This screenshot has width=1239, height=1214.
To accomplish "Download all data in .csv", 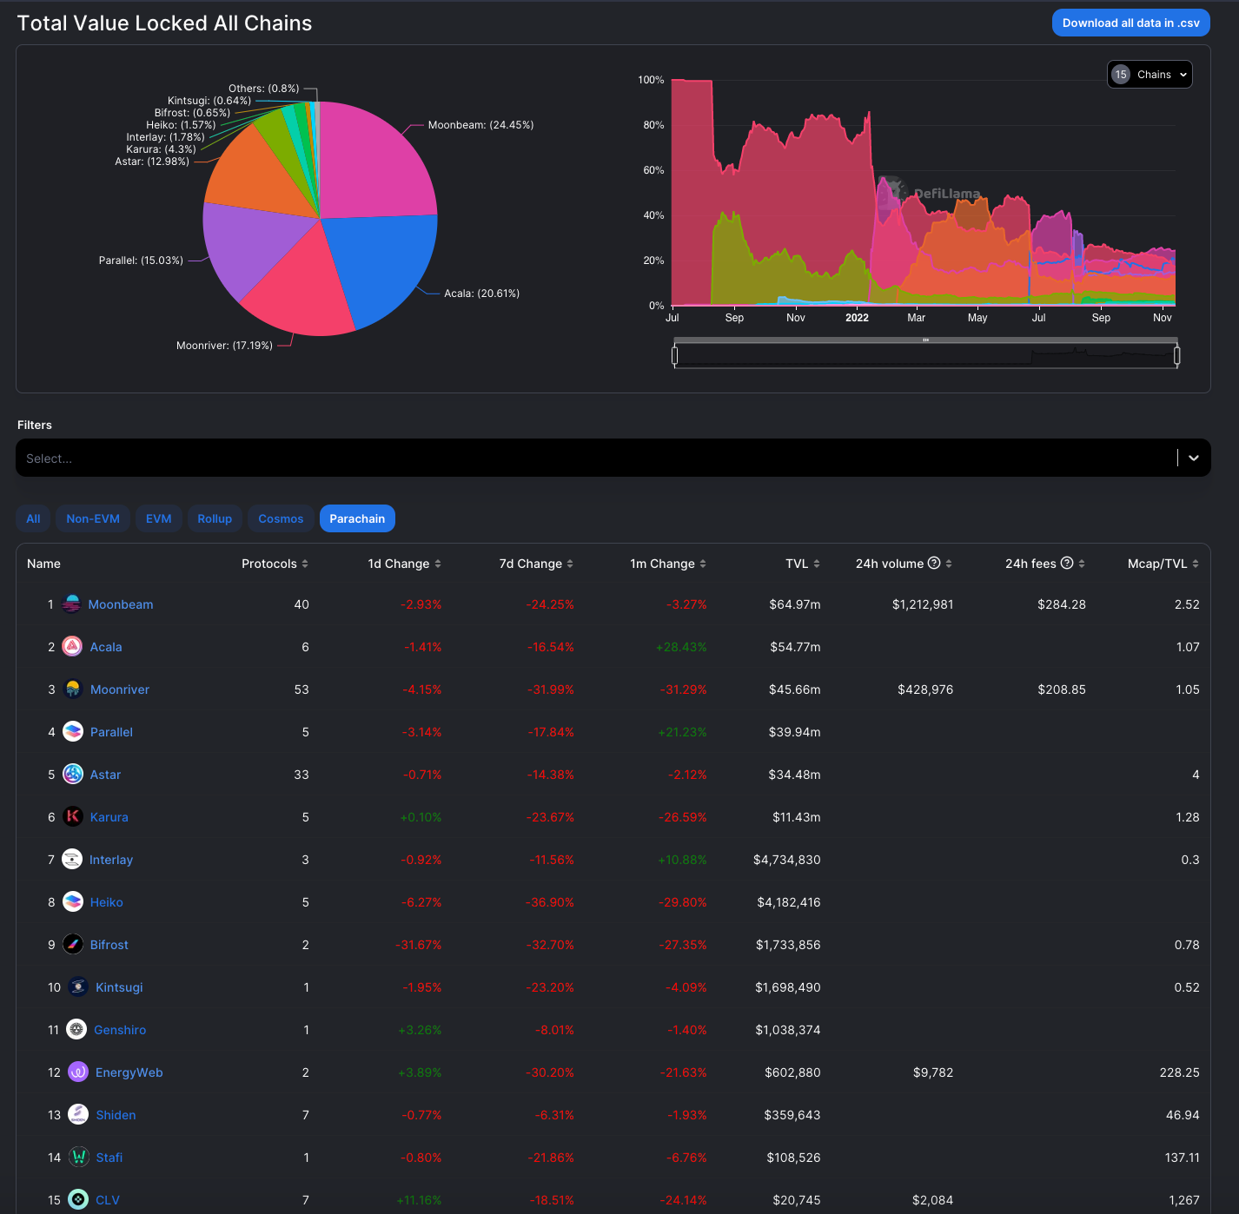I will [1130, 23].
